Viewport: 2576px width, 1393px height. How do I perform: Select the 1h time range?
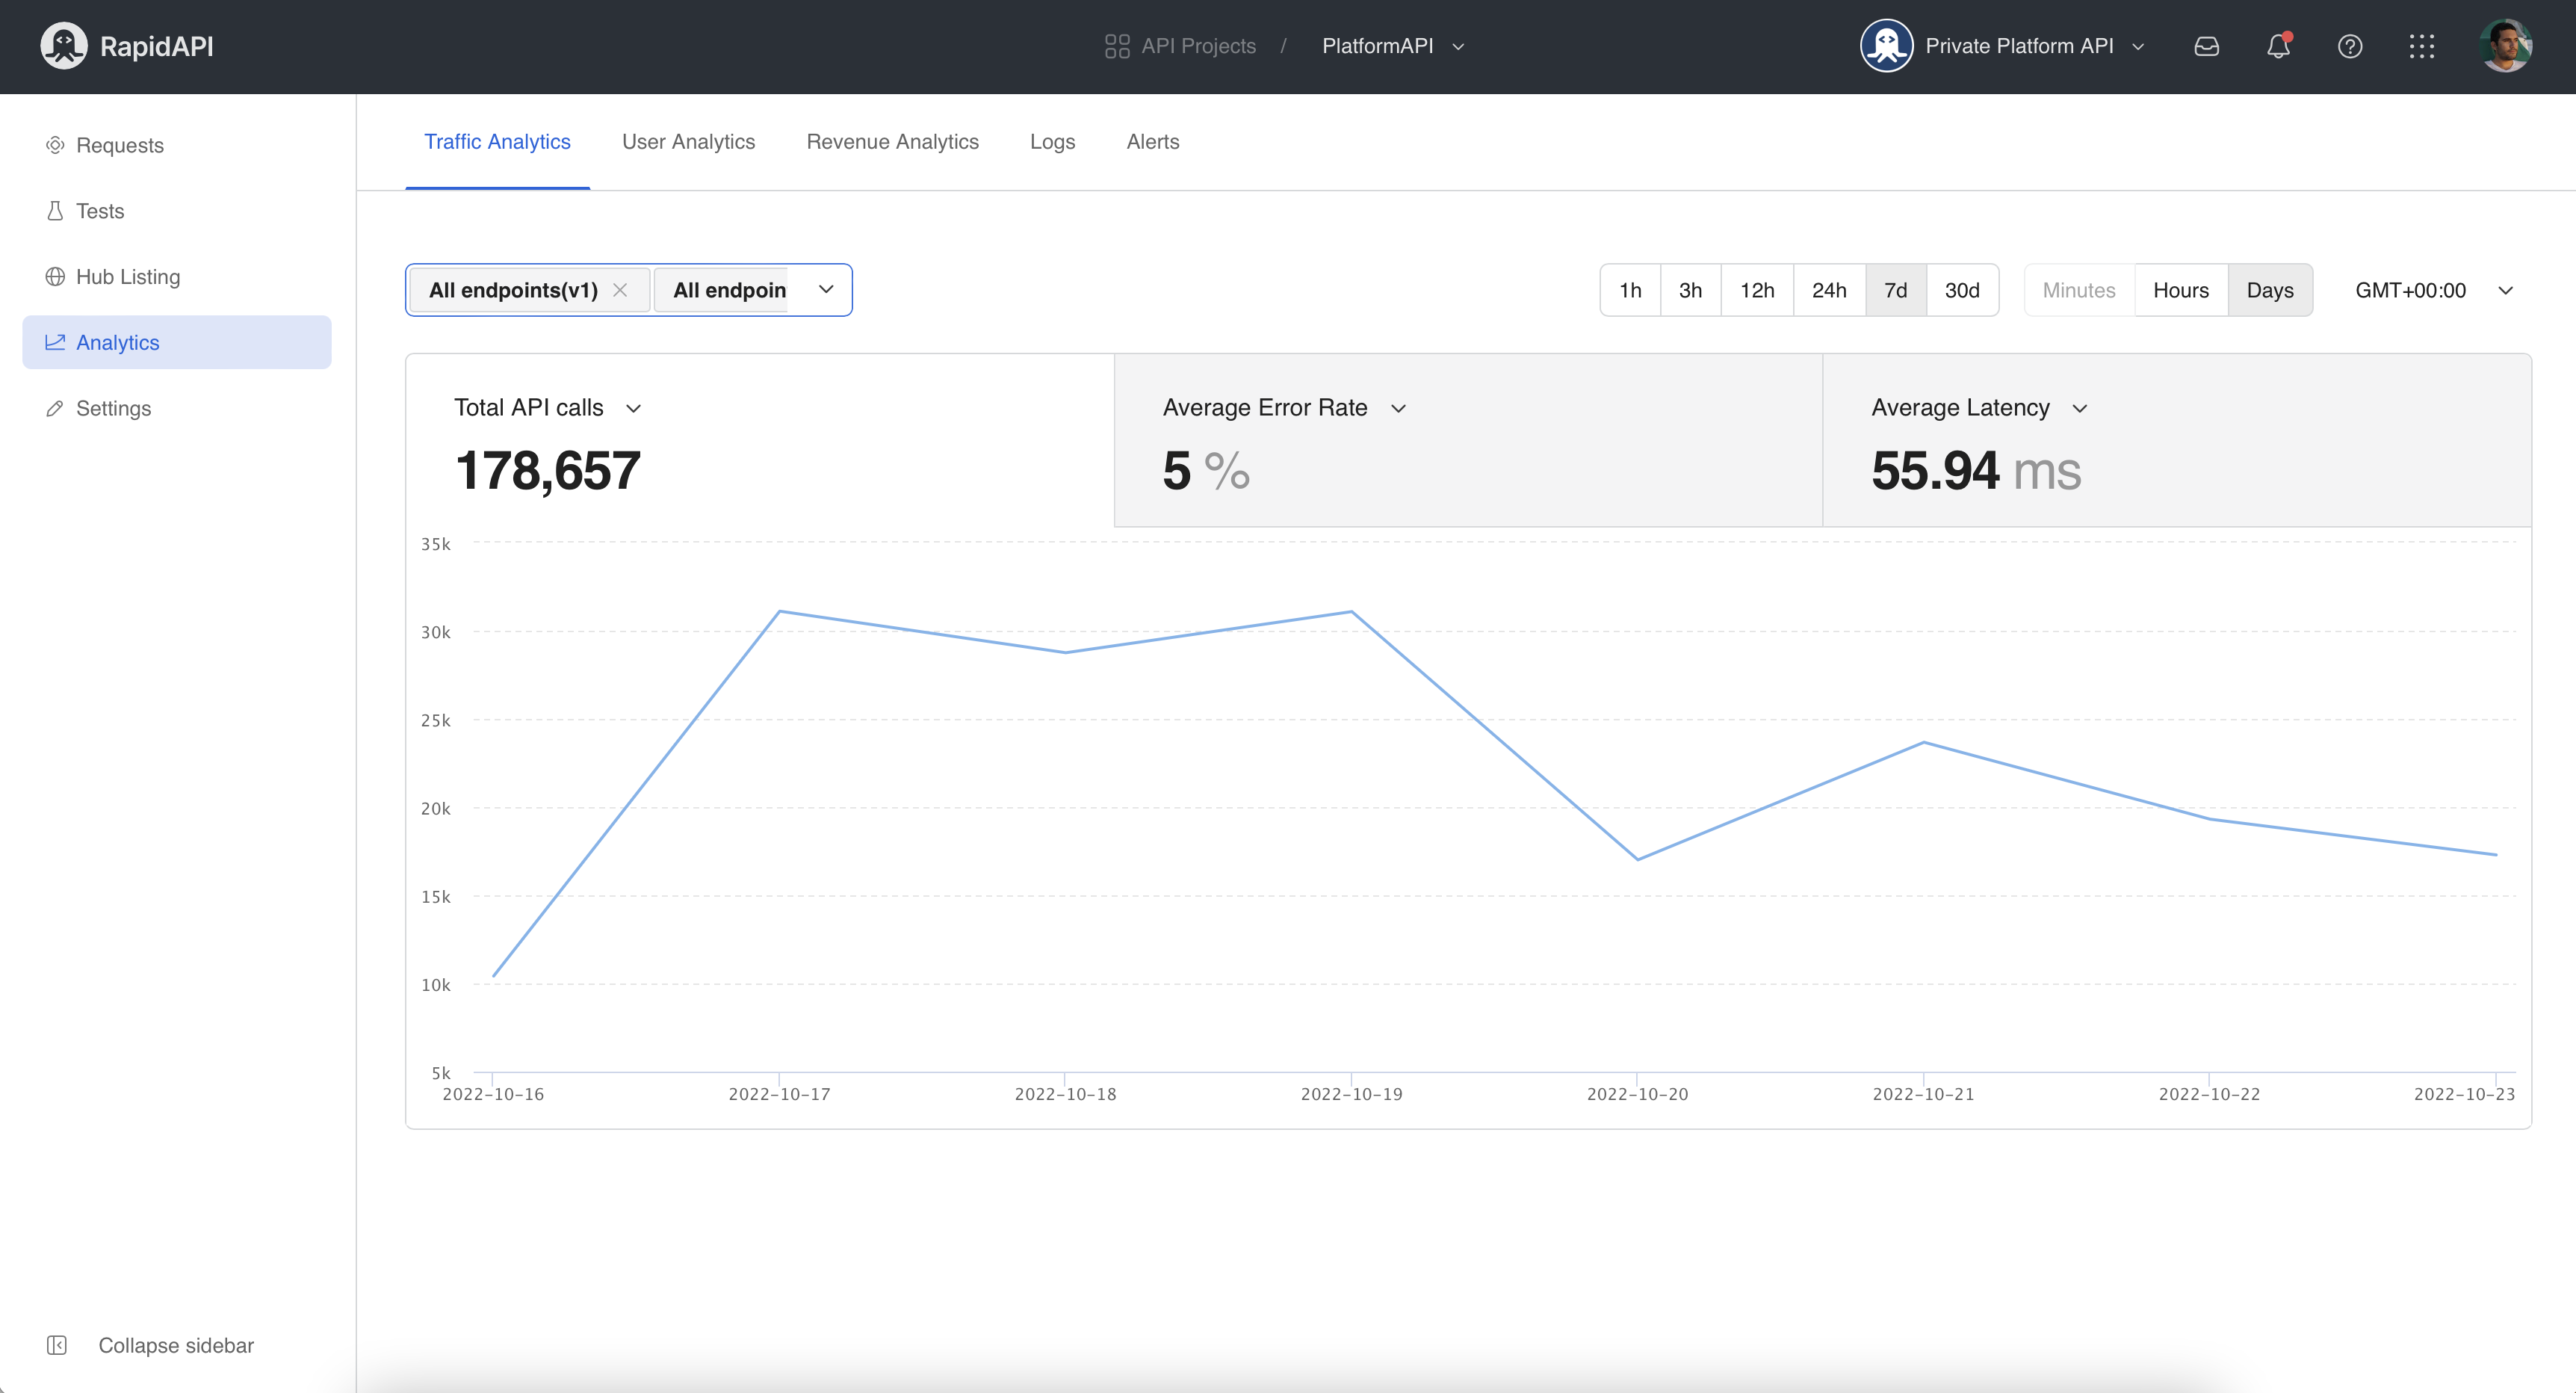[x=1630, y=290]
